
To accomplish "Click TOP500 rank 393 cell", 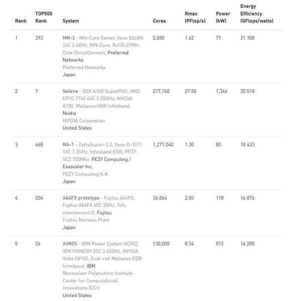I will pyautogui.click(x=40, y=38).
